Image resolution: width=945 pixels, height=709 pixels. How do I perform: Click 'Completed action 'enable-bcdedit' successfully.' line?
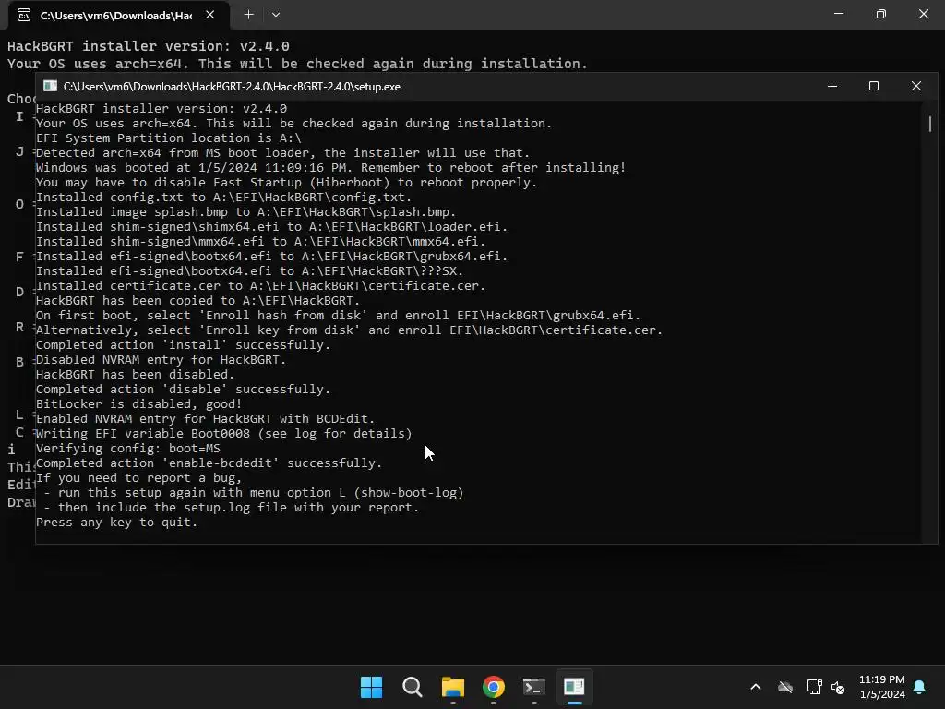[209, 463]
